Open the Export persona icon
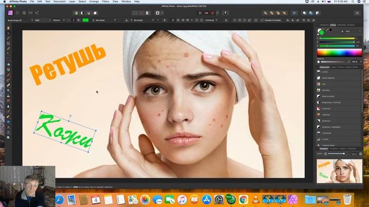Viewport: 369px width, 207px height. [37, 13]
